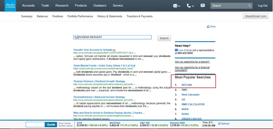The height and width of the screenshot is (129, 273).
Task: Open Thomas Partners Dividend Growth Strategy result
Action: 99,81
